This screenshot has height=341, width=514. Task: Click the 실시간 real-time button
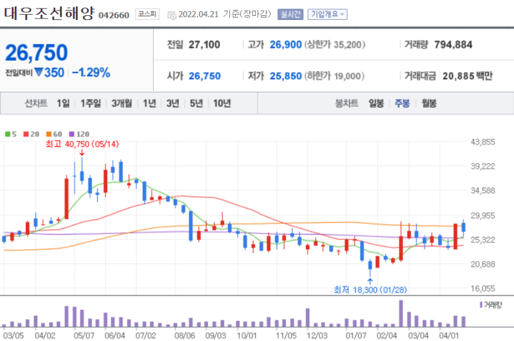click(289, 14)
